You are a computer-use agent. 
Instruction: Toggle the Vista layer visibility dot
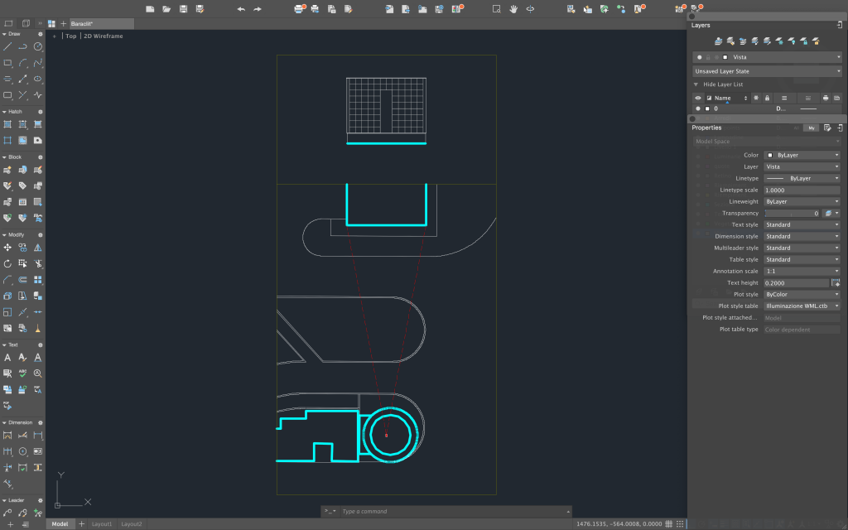(x=699, y=57)
